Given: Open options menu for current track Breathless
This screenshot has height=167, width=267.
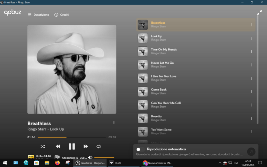Looking at the screenshot, I should 114,123.
